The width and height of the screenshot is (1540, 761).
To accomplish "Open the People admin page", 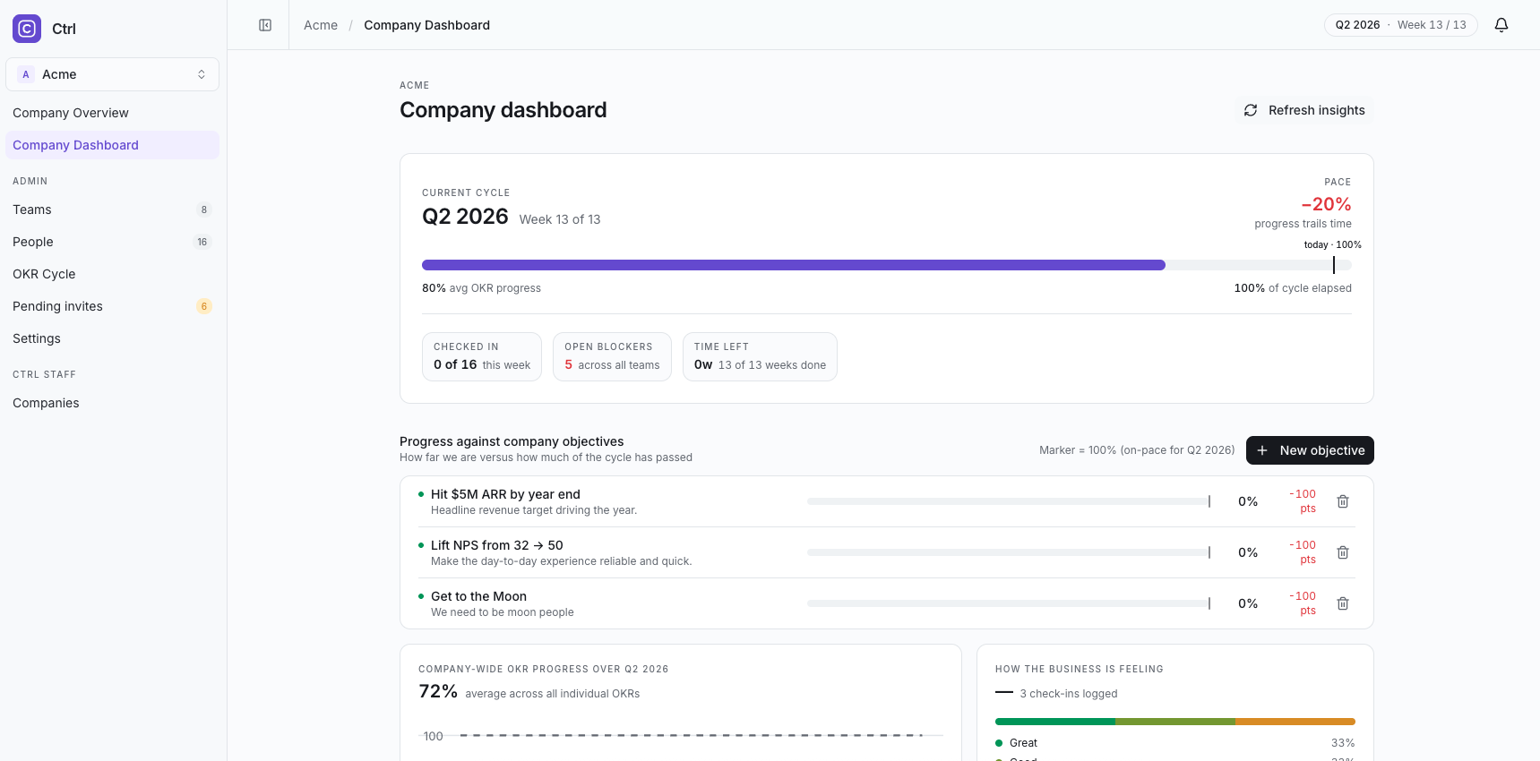I will 112,242.
